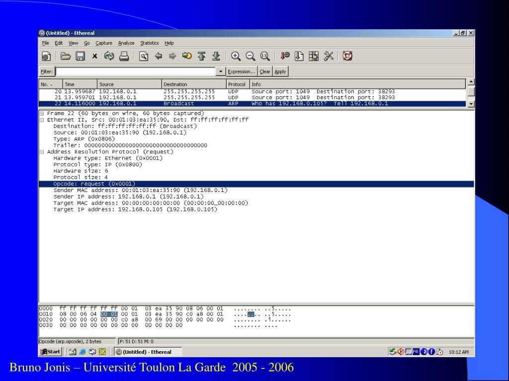The image size is (509, 381).
Task: Open the File menu
Action: [x=45, y=43]
